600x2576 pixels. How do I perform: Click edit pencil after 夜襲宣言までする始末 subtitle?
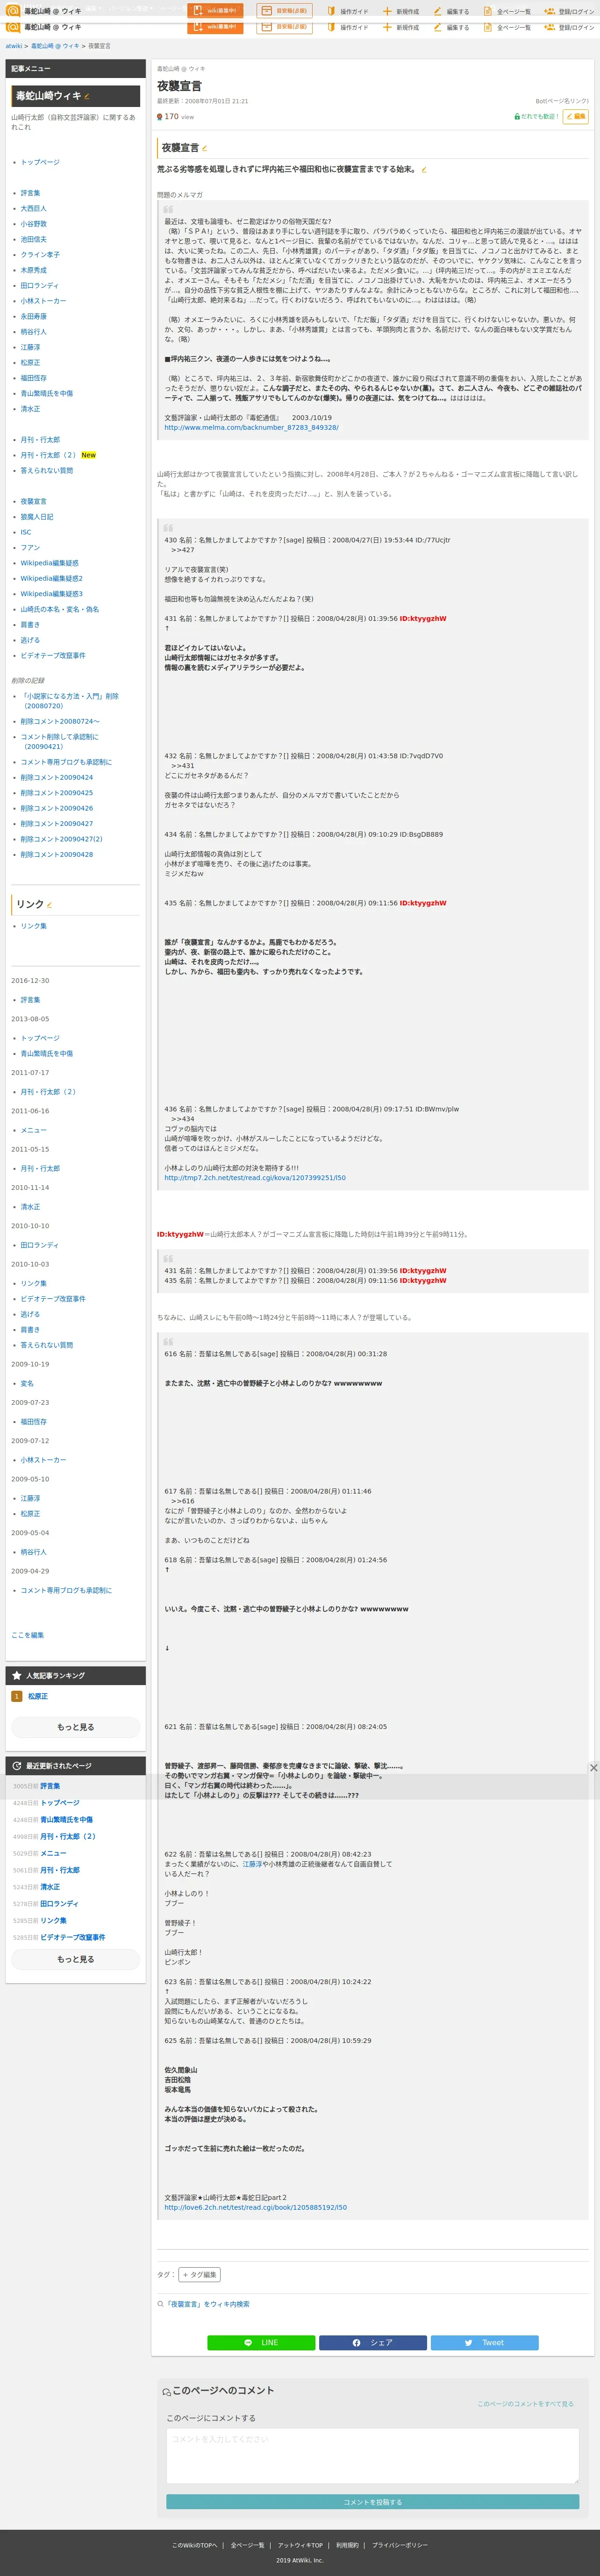(424, 169)
